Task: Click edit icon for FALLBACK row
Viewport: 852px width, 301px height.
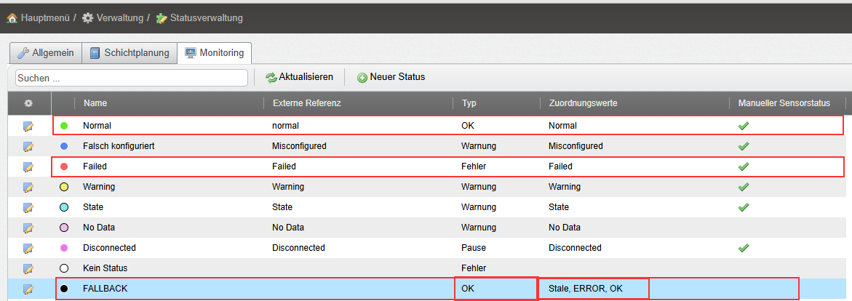Action: tap(28, 289)
